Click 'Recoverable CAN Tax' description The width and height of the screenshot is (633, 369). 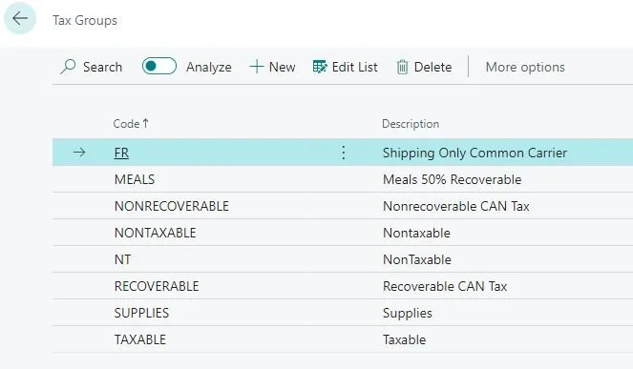[445, 286]
